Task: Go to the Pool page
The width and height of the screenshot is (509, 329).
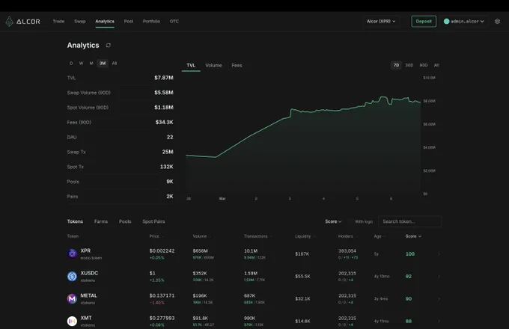Action: point(129,22)
